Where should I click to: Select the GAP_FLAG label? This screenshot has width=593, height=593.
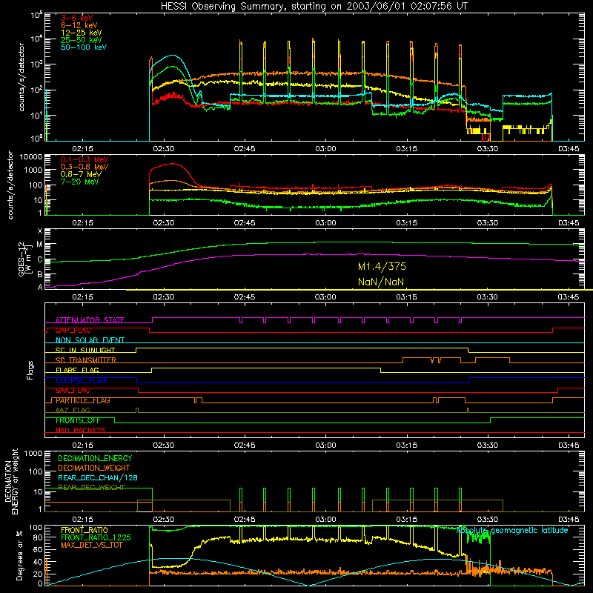click(73, 330)
